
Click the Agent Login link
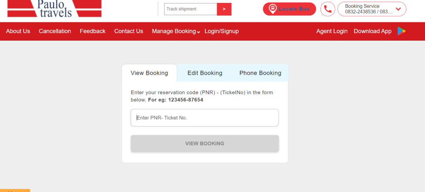(332, 31)
